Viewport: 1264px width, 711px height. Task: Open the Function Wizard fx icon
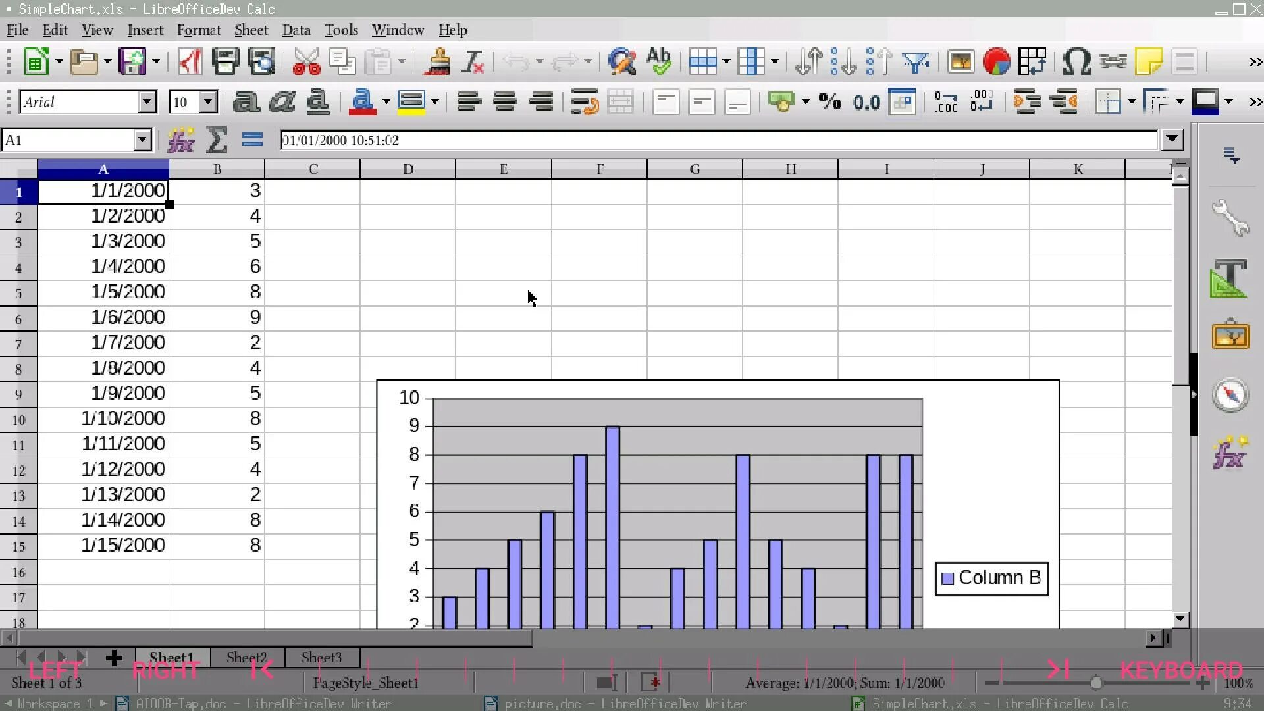(180, 140)
